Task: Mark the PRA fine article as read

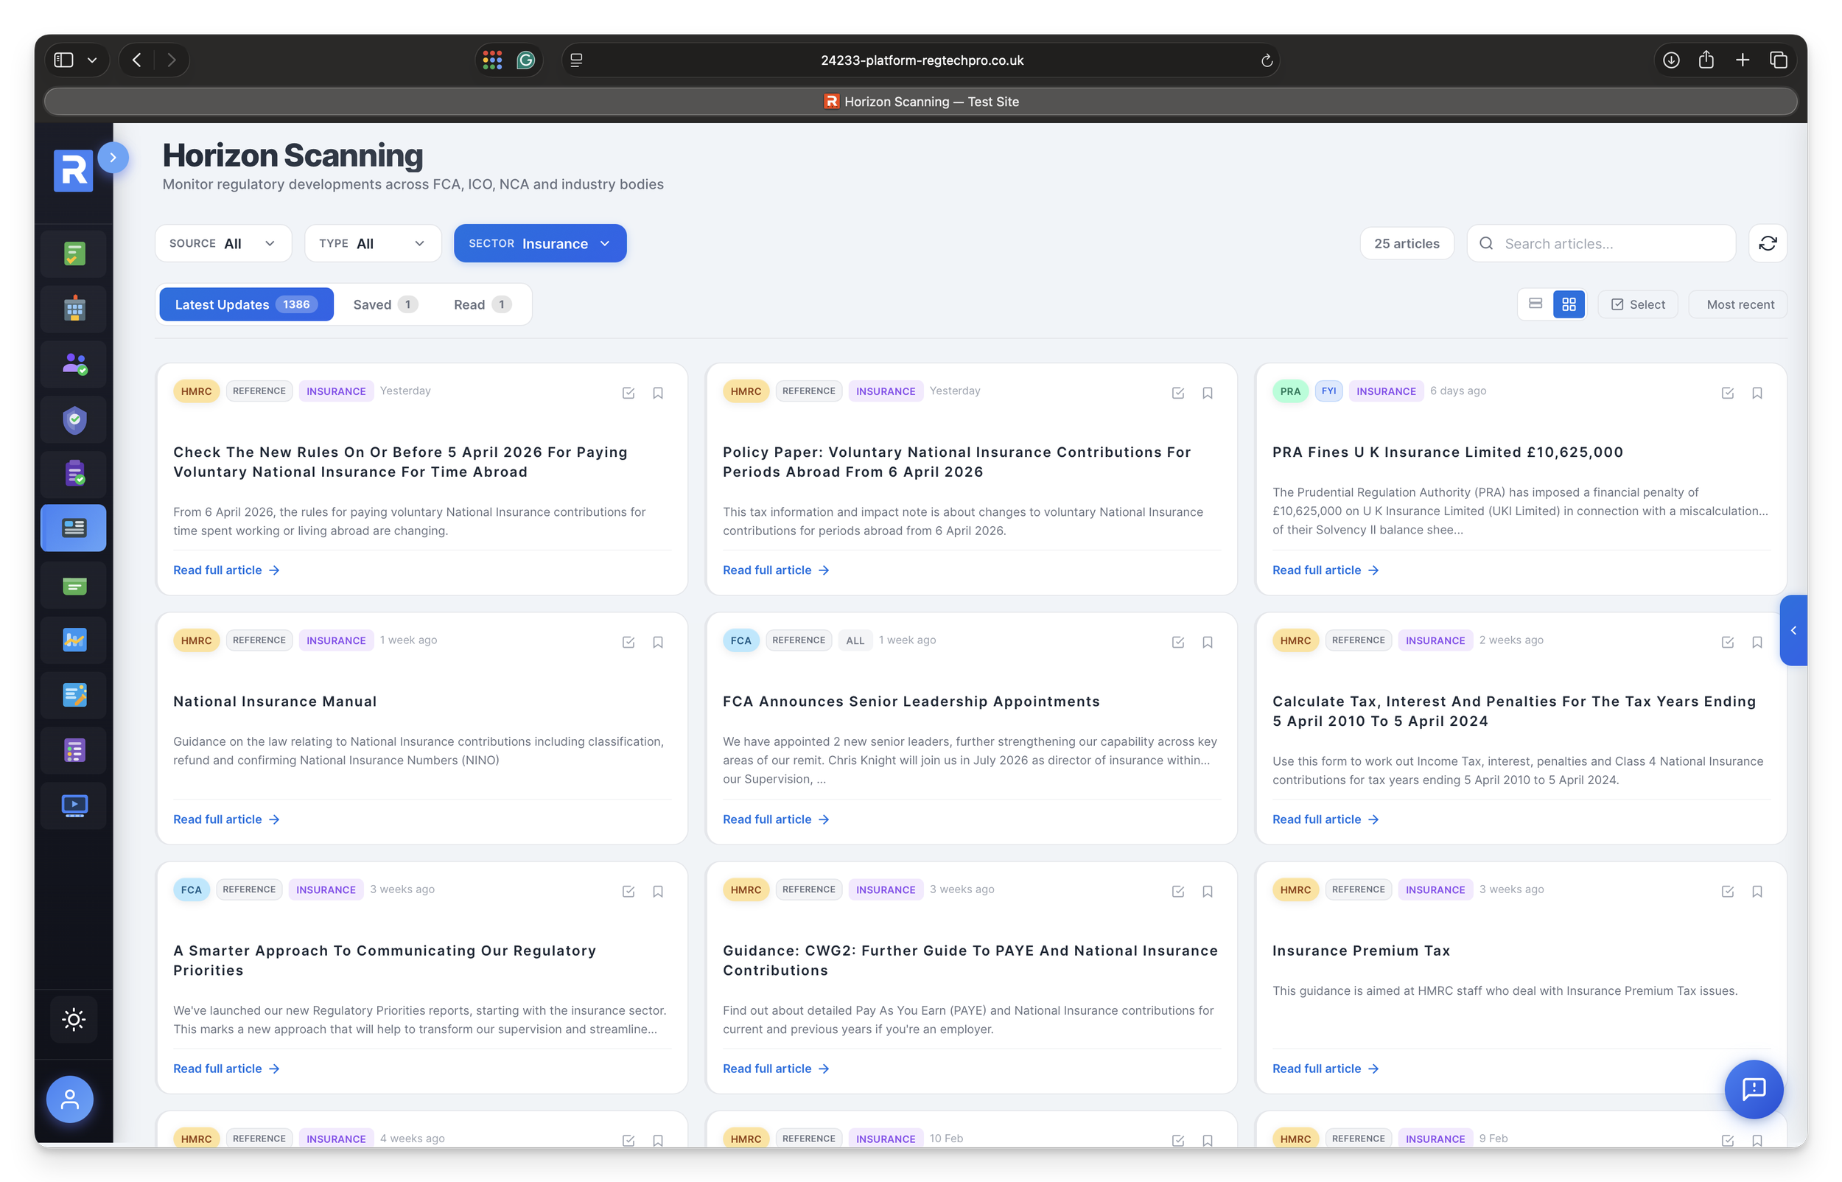Action: [1728, 392]
